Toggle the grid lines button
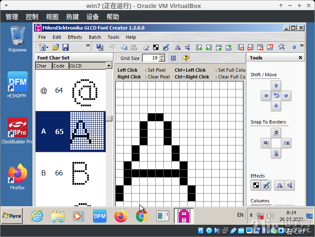The height and width of the screenshot is (237, 315). [173, 58]
